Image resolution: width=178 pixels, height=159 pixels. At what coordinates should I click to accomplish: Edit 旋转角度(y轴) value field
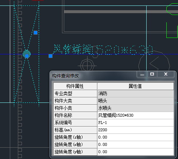pos(135,152)
